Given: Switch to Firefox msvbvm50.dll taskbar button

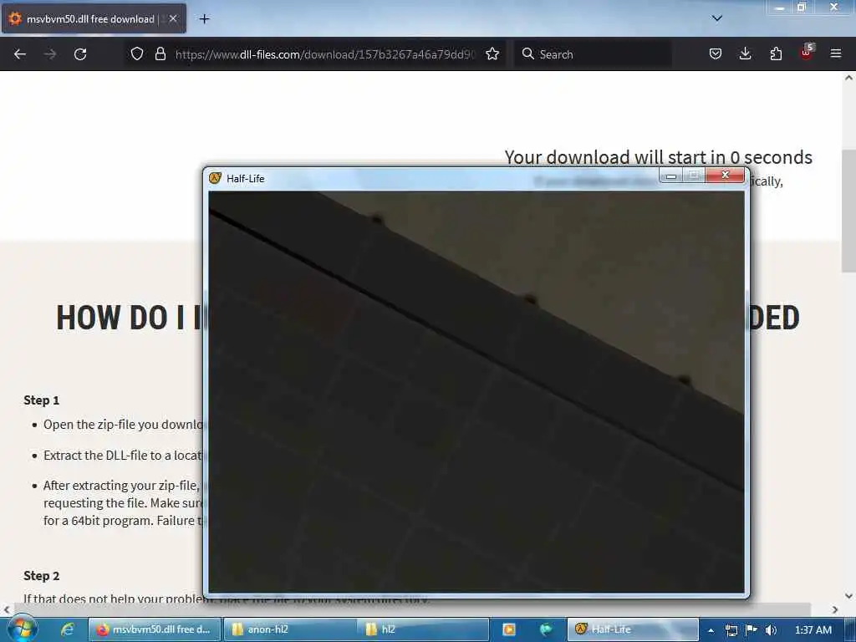Looking at the screenshot, I should (x=155, y=629).
